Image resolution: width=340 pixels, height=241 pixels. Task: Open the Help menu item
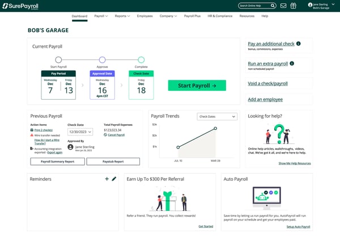coord(265,16)
